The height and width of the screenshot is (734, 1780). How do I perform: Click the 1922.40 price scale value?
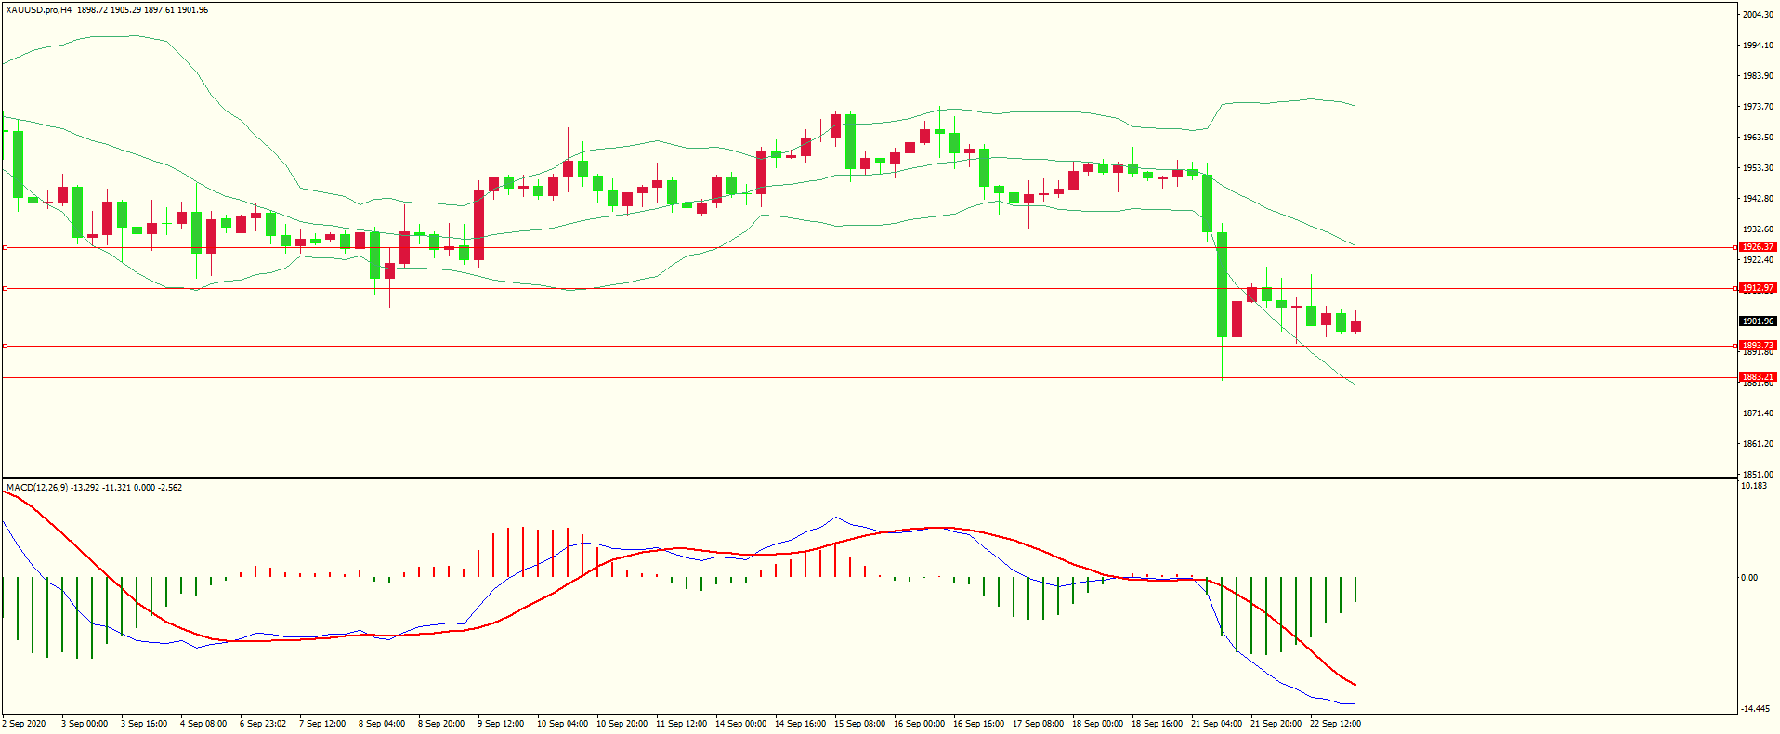1759,259
